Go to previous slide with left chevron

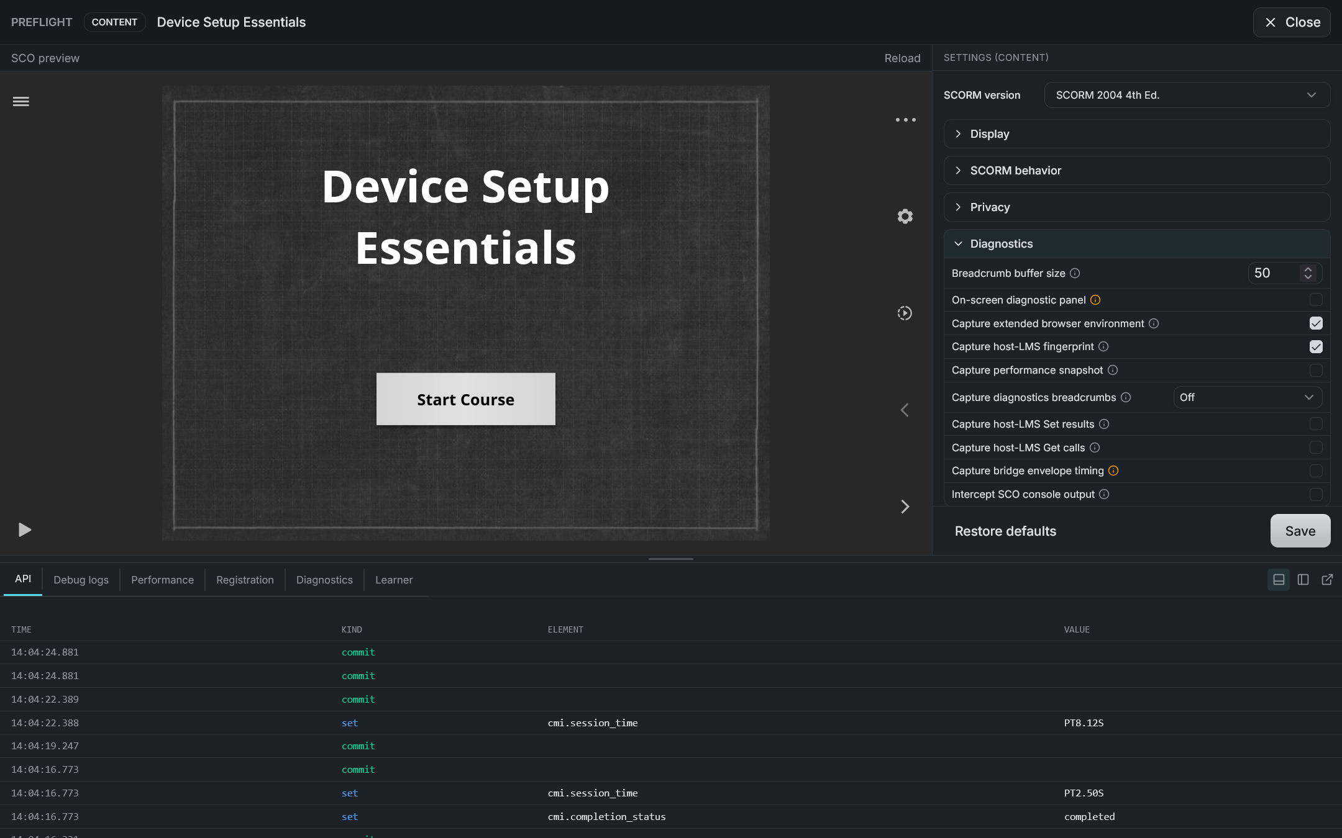click(x=905, y=410)
